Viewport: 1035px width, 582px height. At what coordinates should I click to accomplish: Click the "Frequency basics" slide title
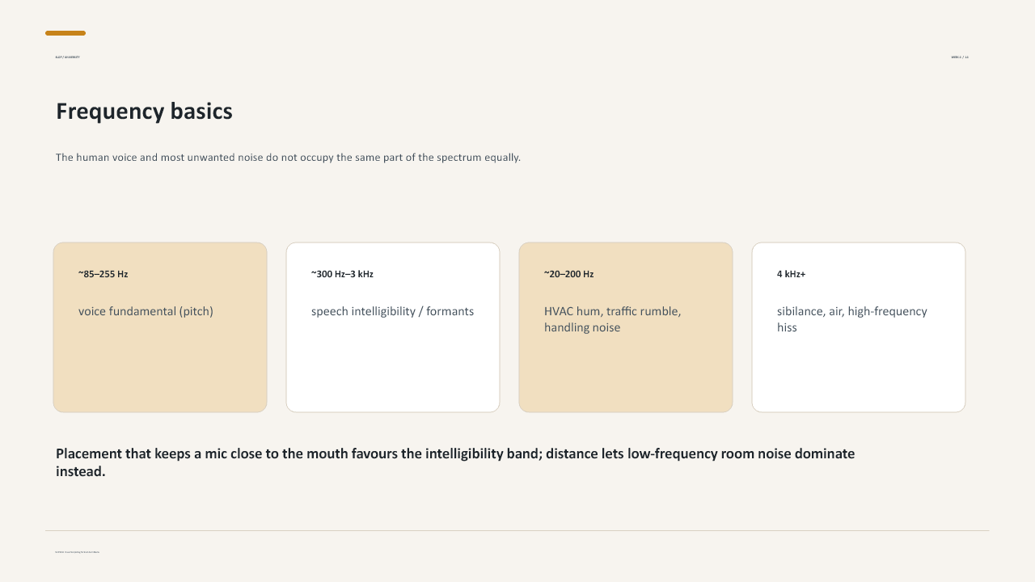tap(144, 112)
